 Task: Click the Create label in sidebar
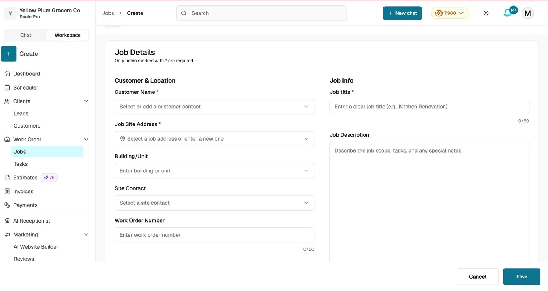[29, 54]
